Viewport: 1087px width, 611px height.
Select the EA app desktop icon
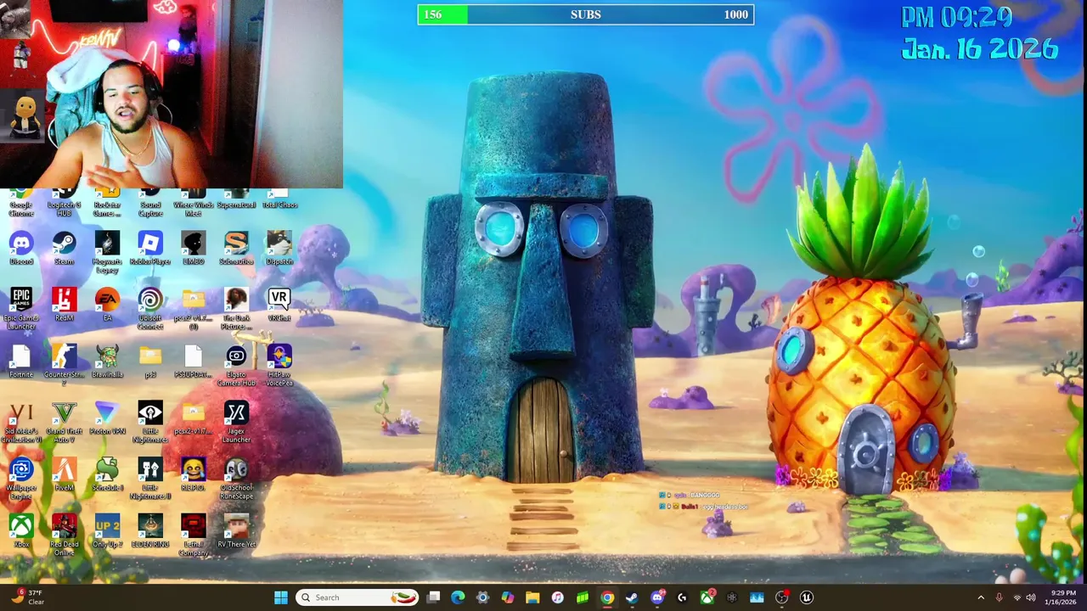(107, 304)
